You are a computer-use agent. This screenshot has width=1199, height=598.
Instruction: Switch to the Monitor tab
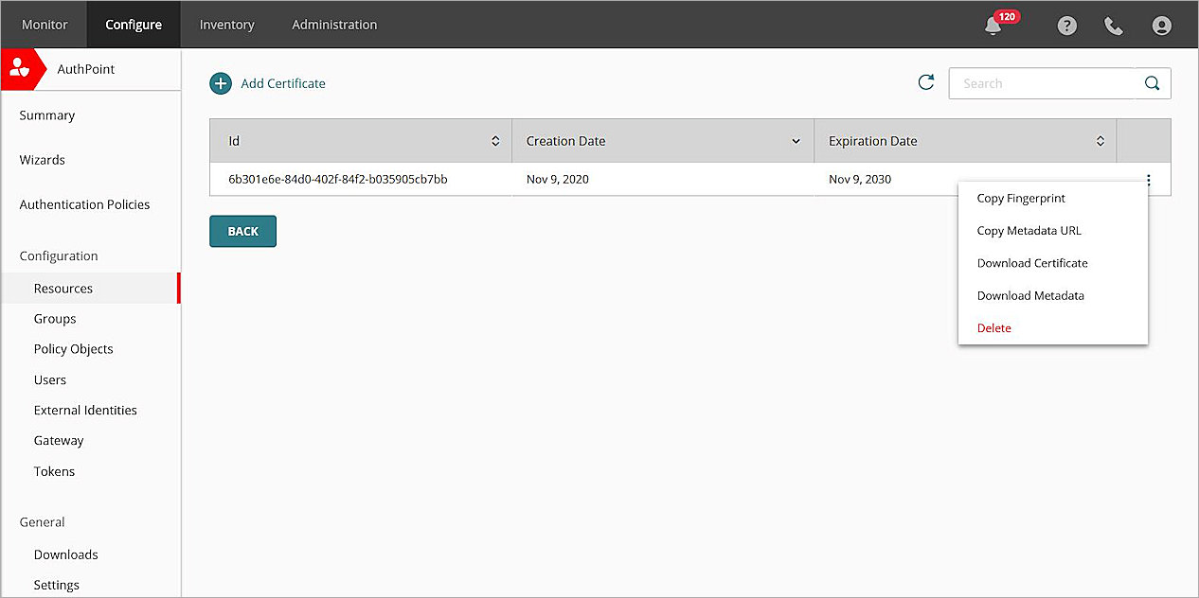pyautogui.click(x=44, y=25)
